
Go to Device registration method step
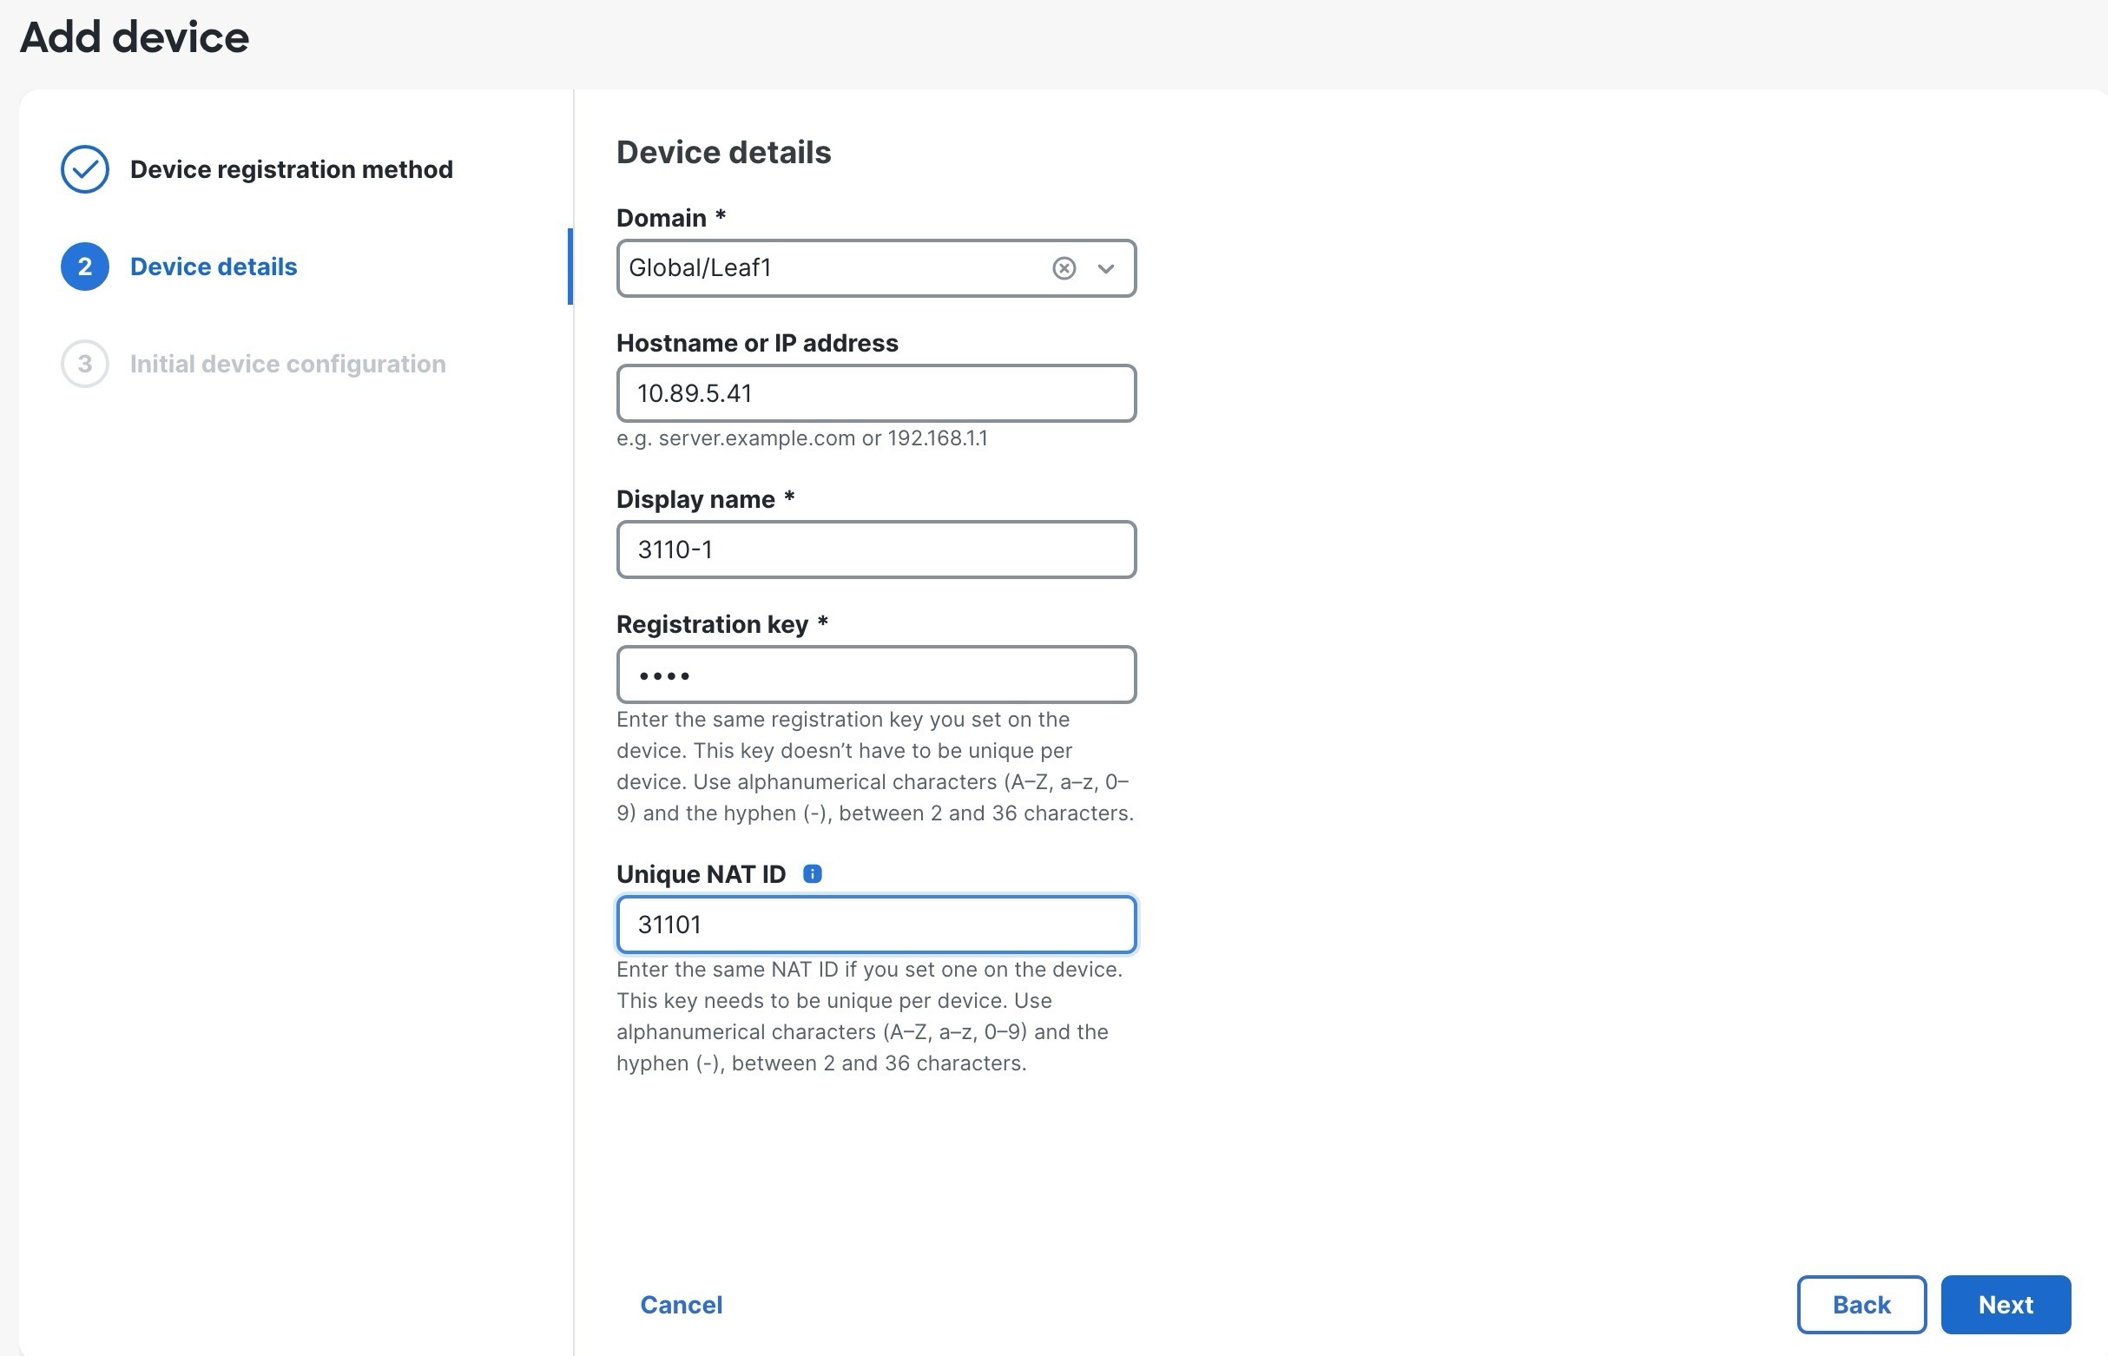click(291, 169)
